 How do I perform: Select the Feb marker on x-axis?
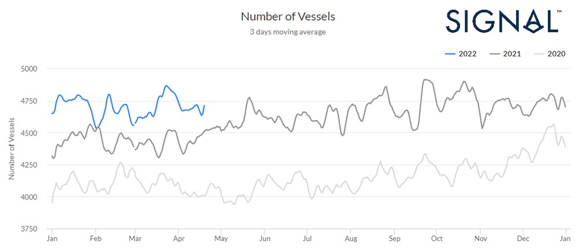click(95, 238)
